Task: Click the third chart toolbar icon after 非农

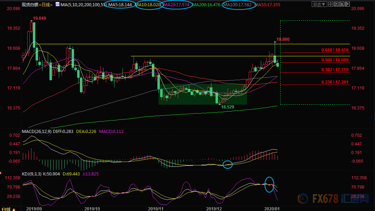Action: click(341, 4)
